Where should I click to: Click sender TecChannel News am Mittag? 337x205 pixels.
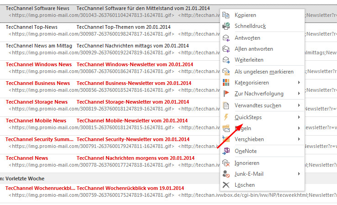tap(39, 46)
